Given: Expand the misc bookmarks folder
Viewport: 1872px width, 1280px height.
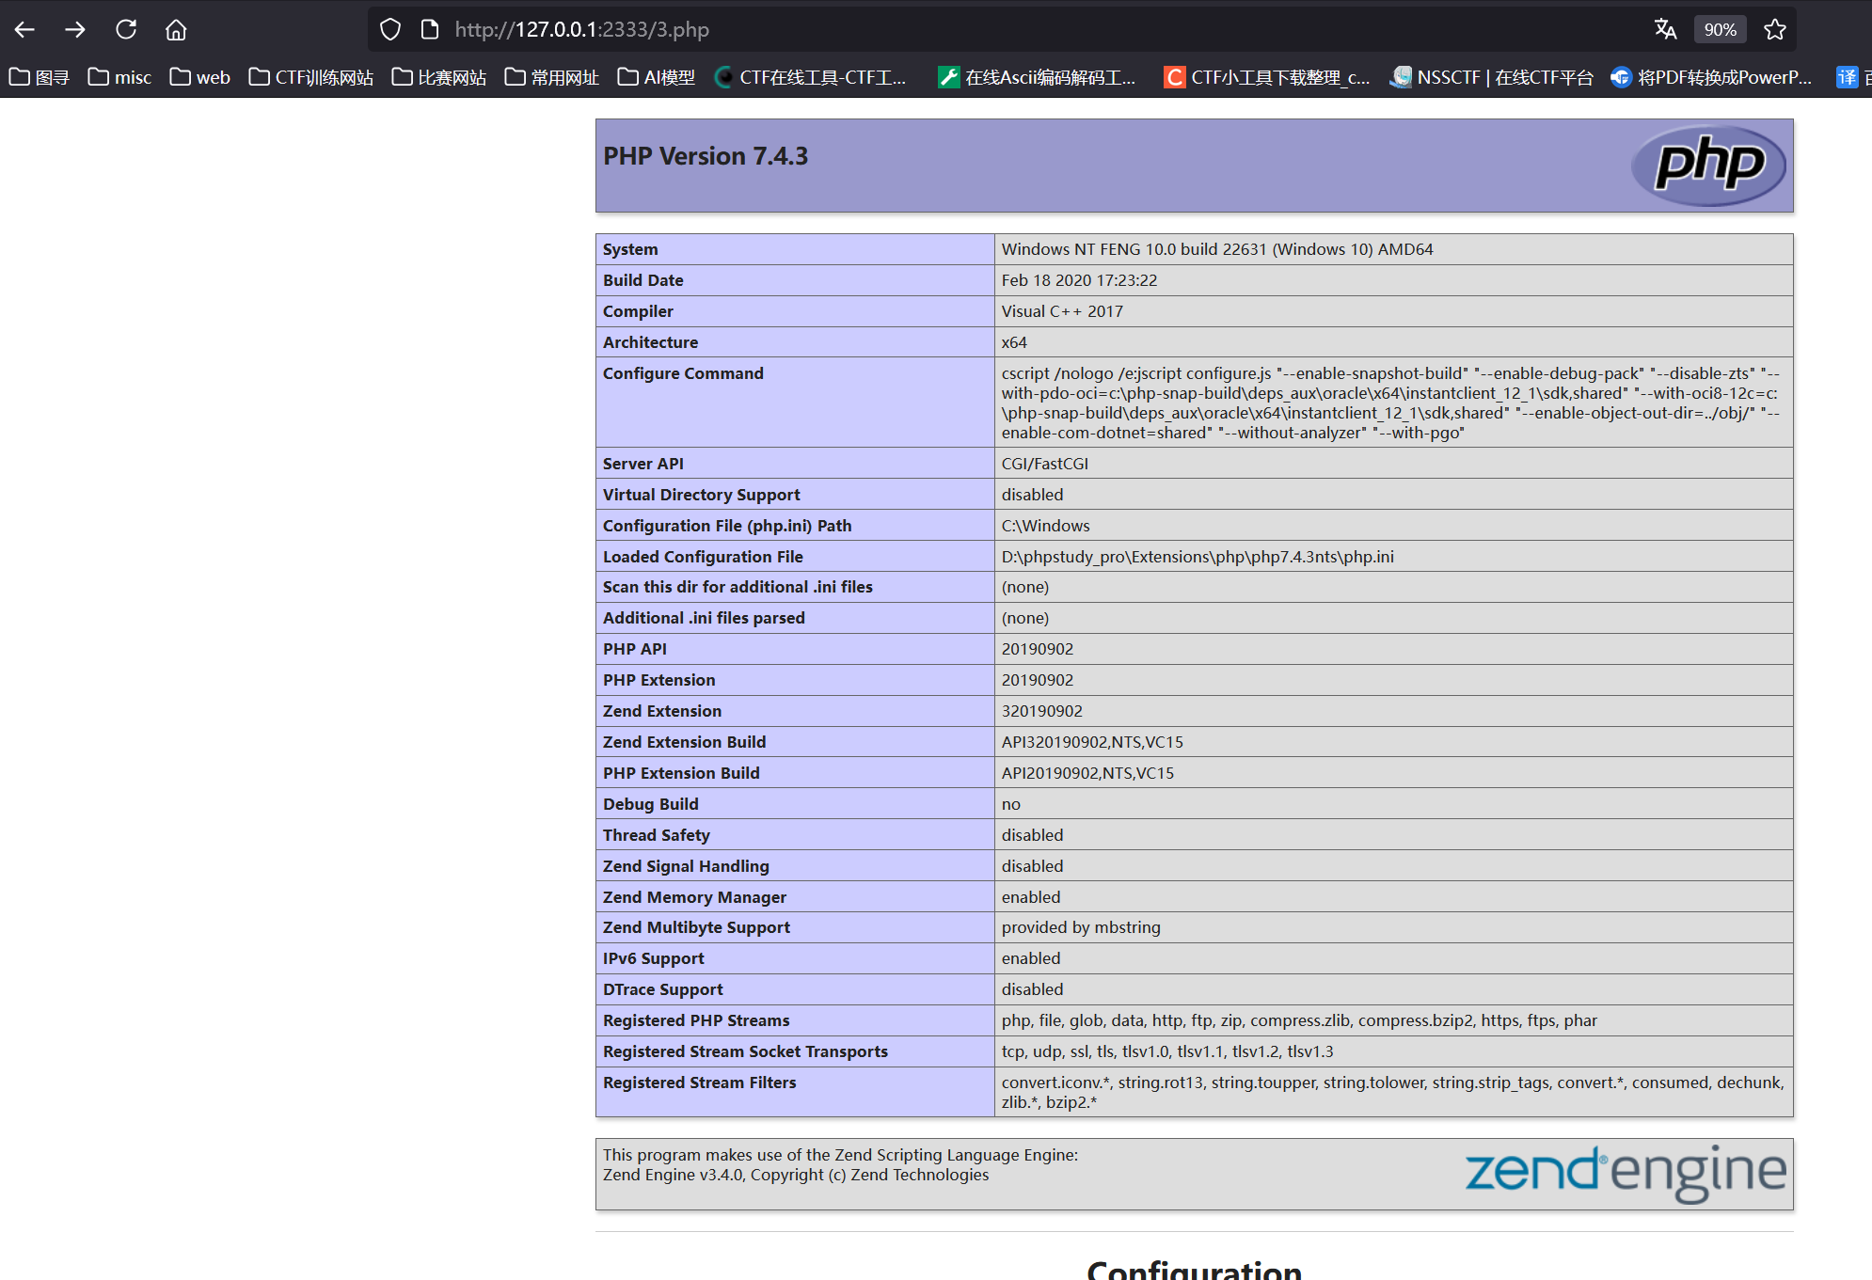Looking at the screenshot, I should (x=119, y=77).
